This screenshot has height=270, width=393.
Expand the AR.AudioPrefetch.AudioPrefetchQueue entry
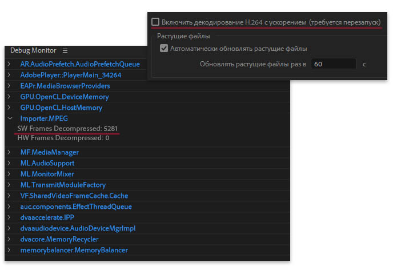9,64
